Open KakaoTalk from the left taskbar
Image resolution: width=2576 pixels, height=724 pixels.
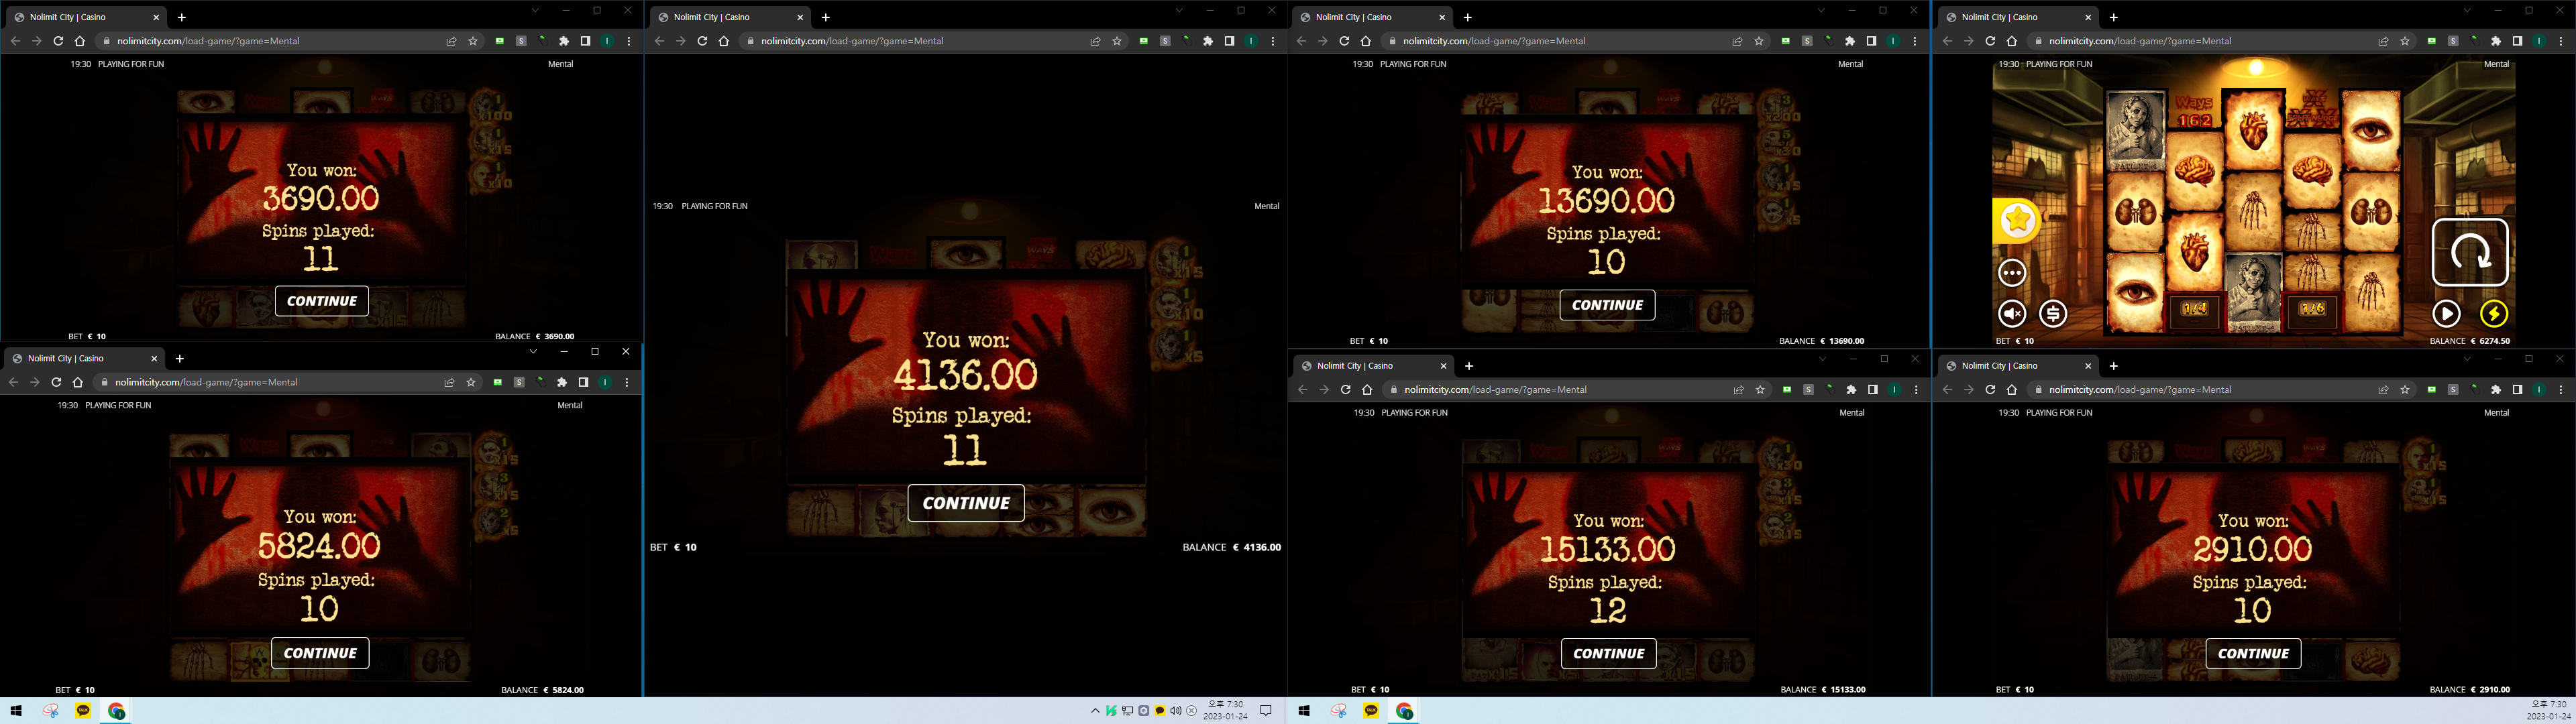click(x=83, y=711)
